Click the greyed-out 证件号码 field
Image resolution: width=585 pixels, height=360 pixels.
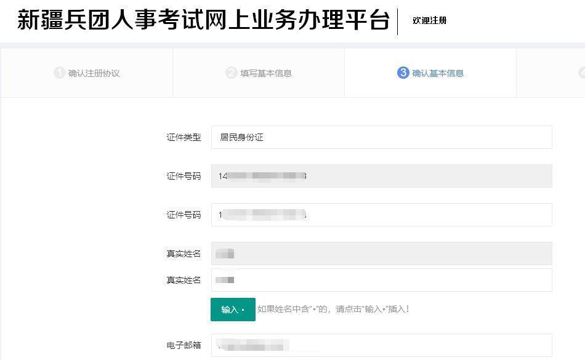381,176
